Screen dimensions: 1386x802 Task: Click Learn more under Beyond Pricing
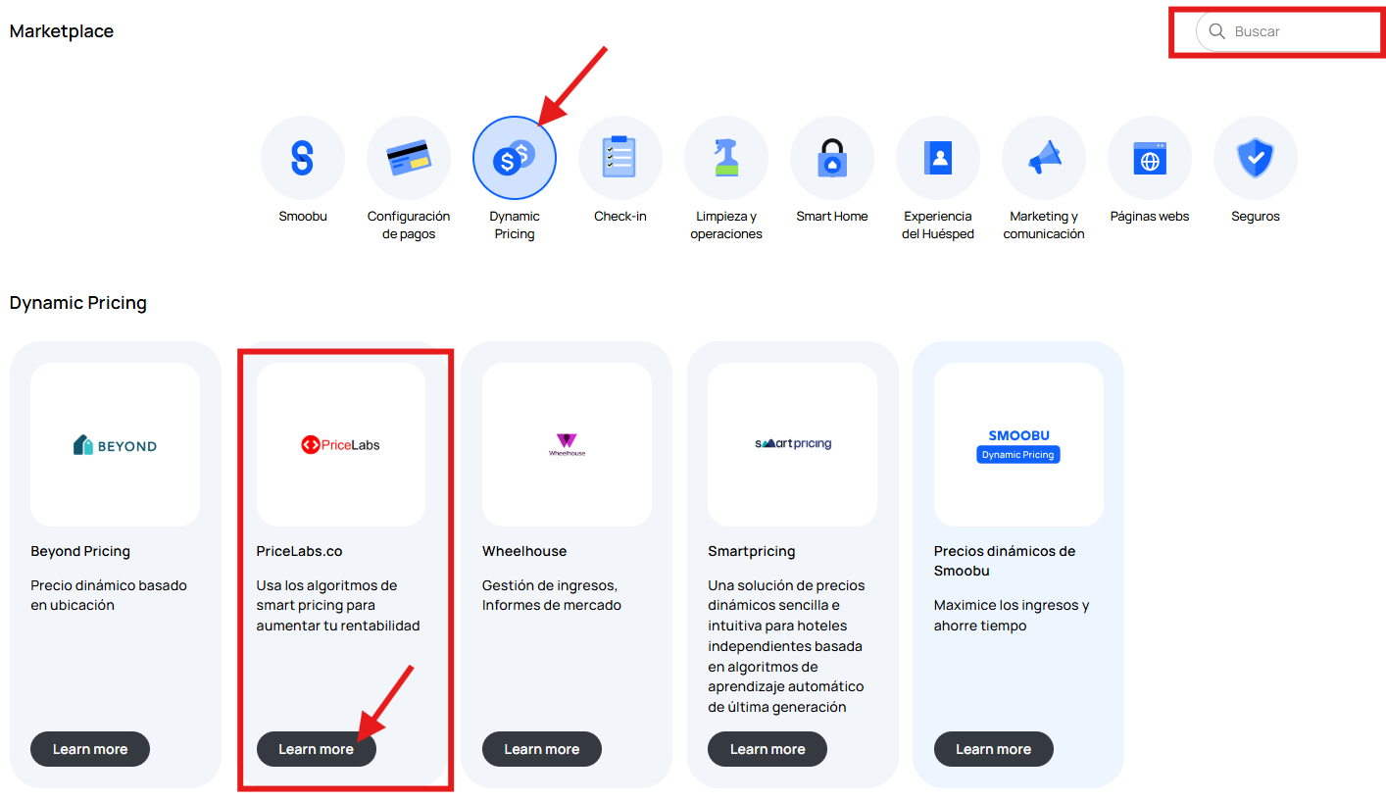pos(90,749)
